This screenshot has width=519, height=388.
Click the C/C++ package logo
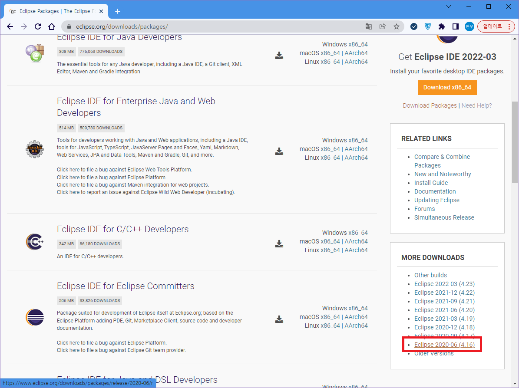(35, 242)
